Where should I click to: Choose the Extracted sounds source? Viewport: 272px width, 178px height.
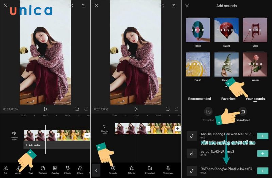[208, 114]
